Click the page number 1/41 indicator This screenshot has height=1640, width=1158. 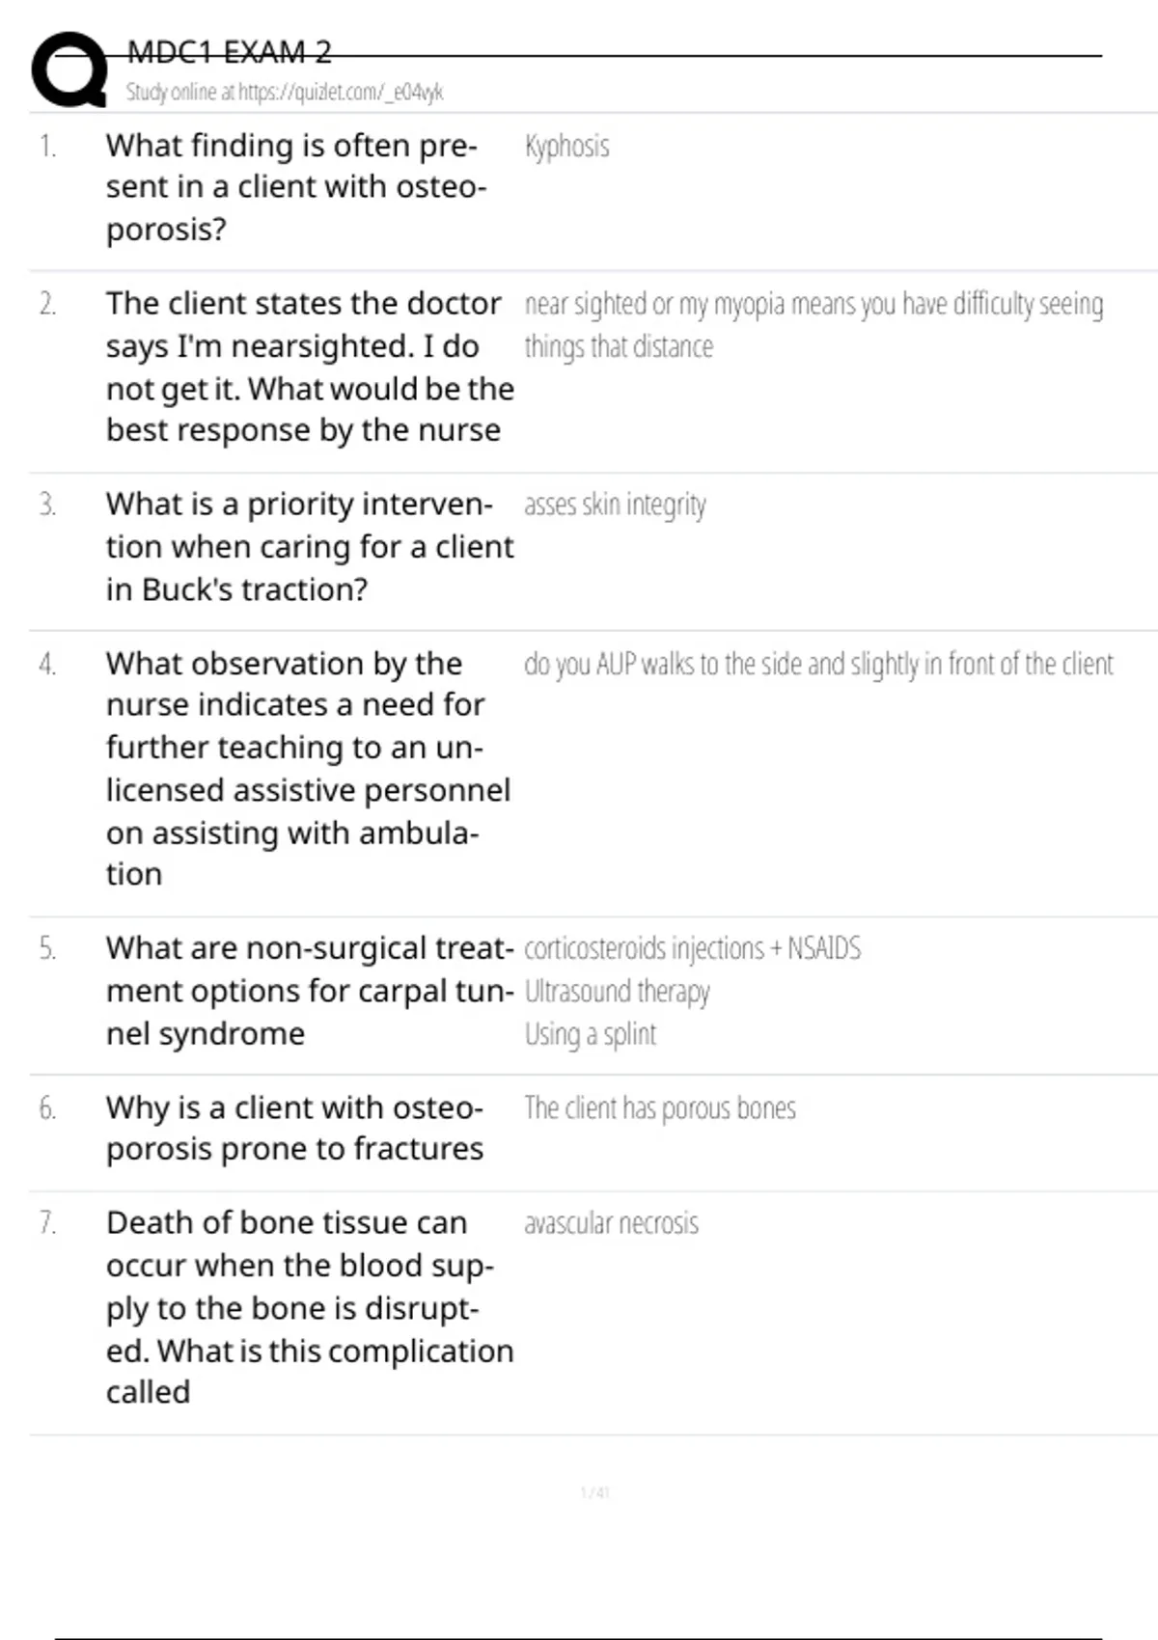[x=594, y=1493]
